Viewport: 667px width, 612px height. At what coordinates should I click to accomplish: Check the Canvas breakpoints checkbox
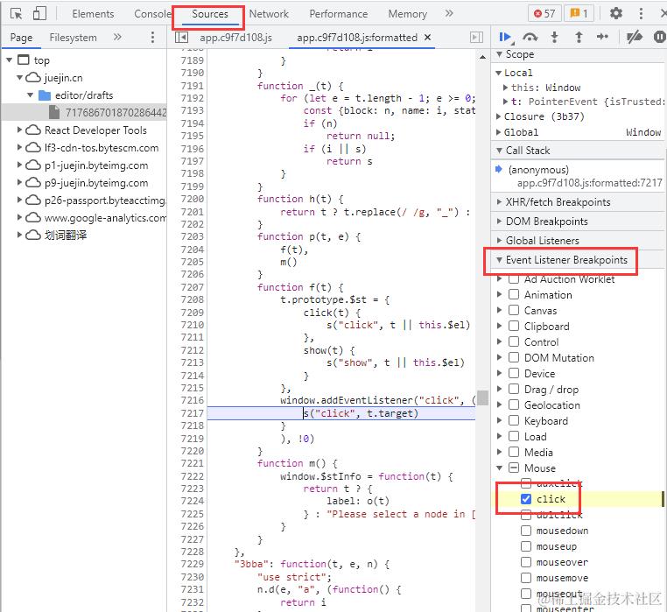pyautogui.click(x=514, y=310)
